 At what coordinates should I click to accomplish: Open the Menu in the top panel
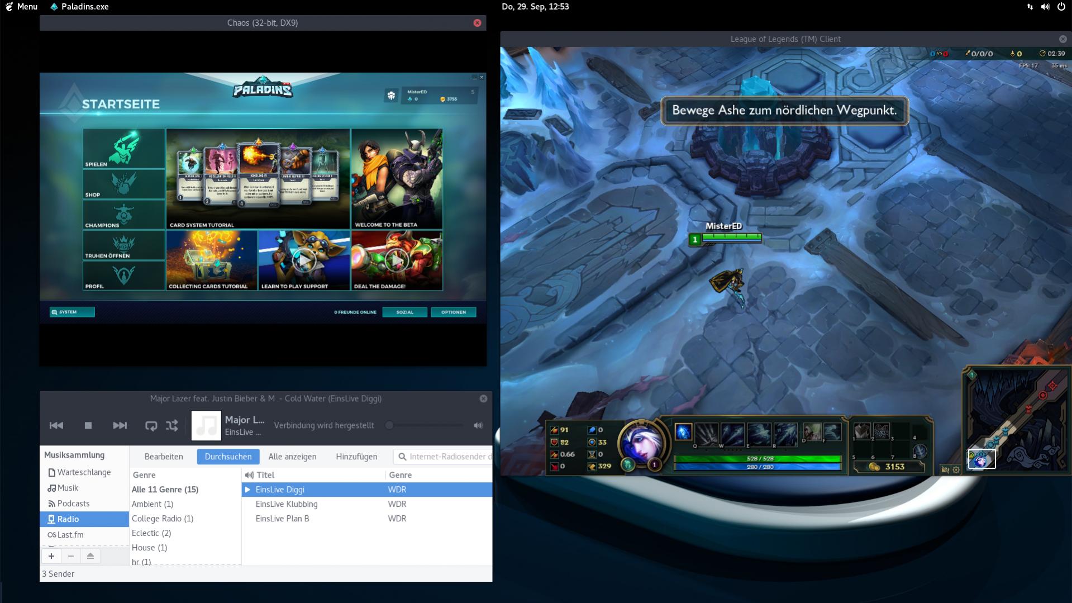pos(21,7)
